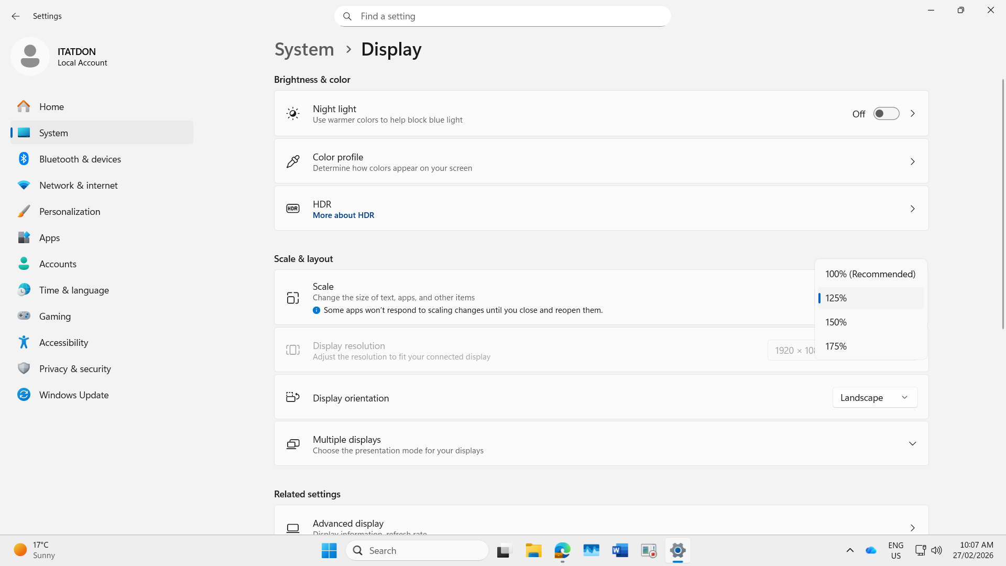The height and width of the screenshot is (566, 1006).
Task: Click the Find a setting search box
Action: pos(503,16)
